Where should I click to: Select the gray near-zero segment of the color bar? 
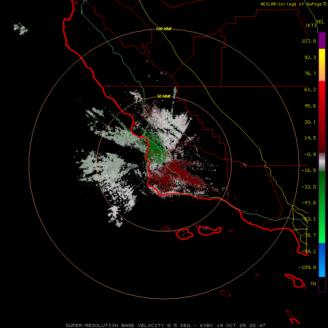tap(322, 162)
